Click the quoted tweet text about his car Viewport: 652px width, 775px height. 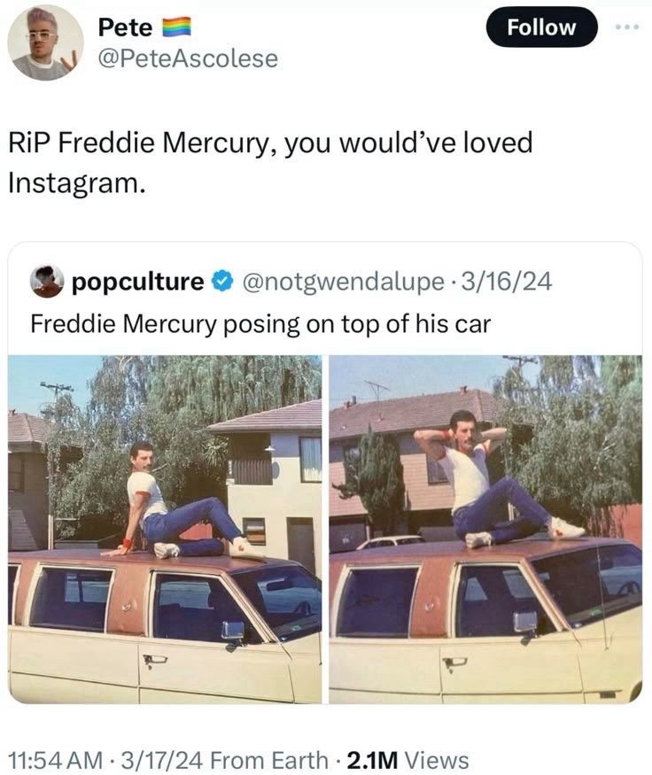point(260,324)
